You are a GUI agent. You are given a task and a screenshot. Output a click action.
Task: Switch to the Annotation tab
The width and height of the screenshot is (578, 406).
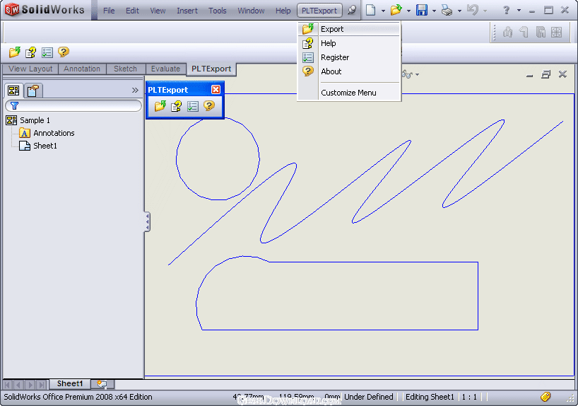(x=82, y=69)
